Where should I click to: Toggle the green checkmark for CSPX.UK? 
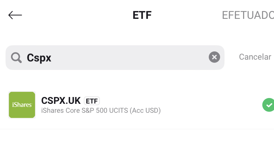pyautogui.click(x=268, y=105)
